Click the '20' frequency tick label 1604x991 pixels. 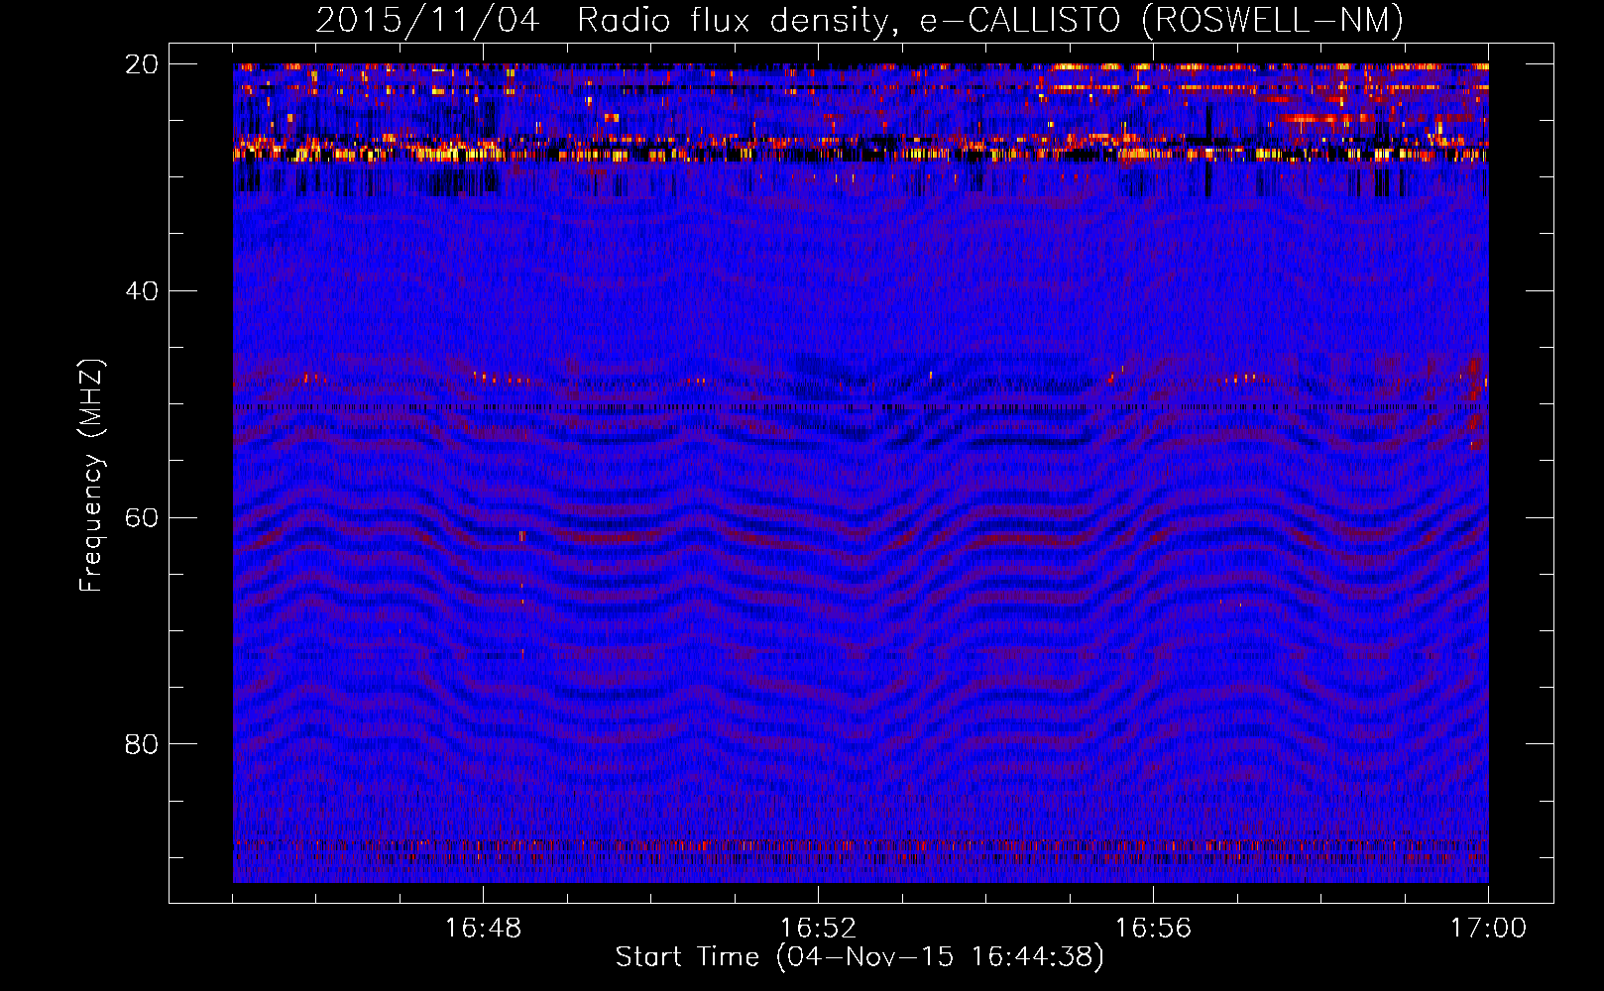[142, 64]
